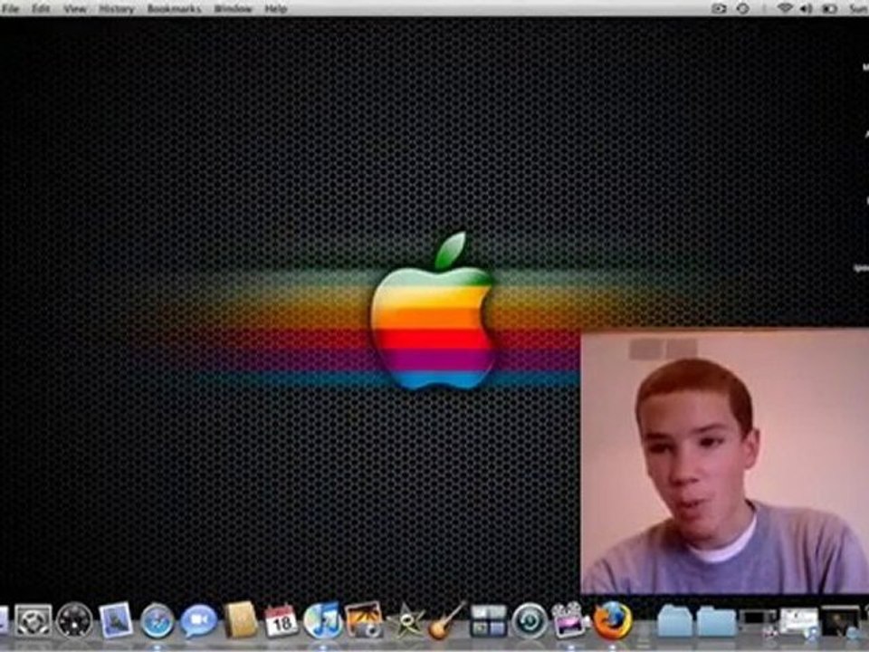The width and height of the screenshot is (869, 652).
Task: Launch iMovie star icon in Dock
Action: click(406, 621)
